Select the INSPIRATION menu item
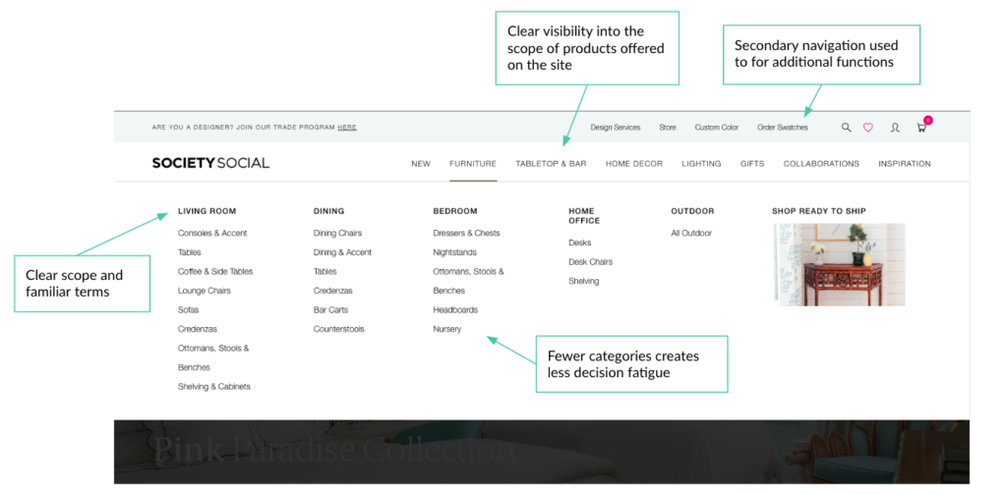Image resolution: width=1007 pixels, height=494 pixels. [x=905, y=164]
